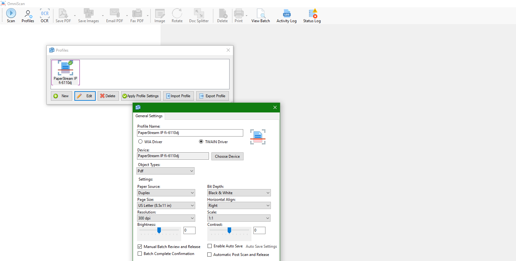Open View Batch from the toolbar
This screenshot has height=261, width=516.
pos(260,16)
